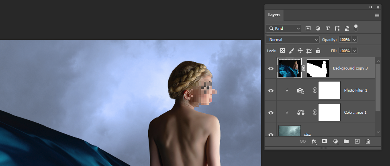The image size is (390, 166).
Task: Hide Photo Filter 1 layer visibility
Action: point(271,90)
